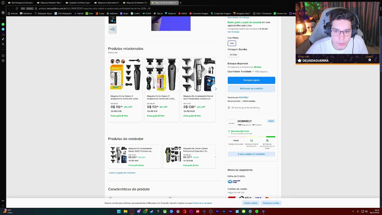Click the browser address bar URL
Image resolution: width=382 pixels, height=215 pixels.
(94, 9)
